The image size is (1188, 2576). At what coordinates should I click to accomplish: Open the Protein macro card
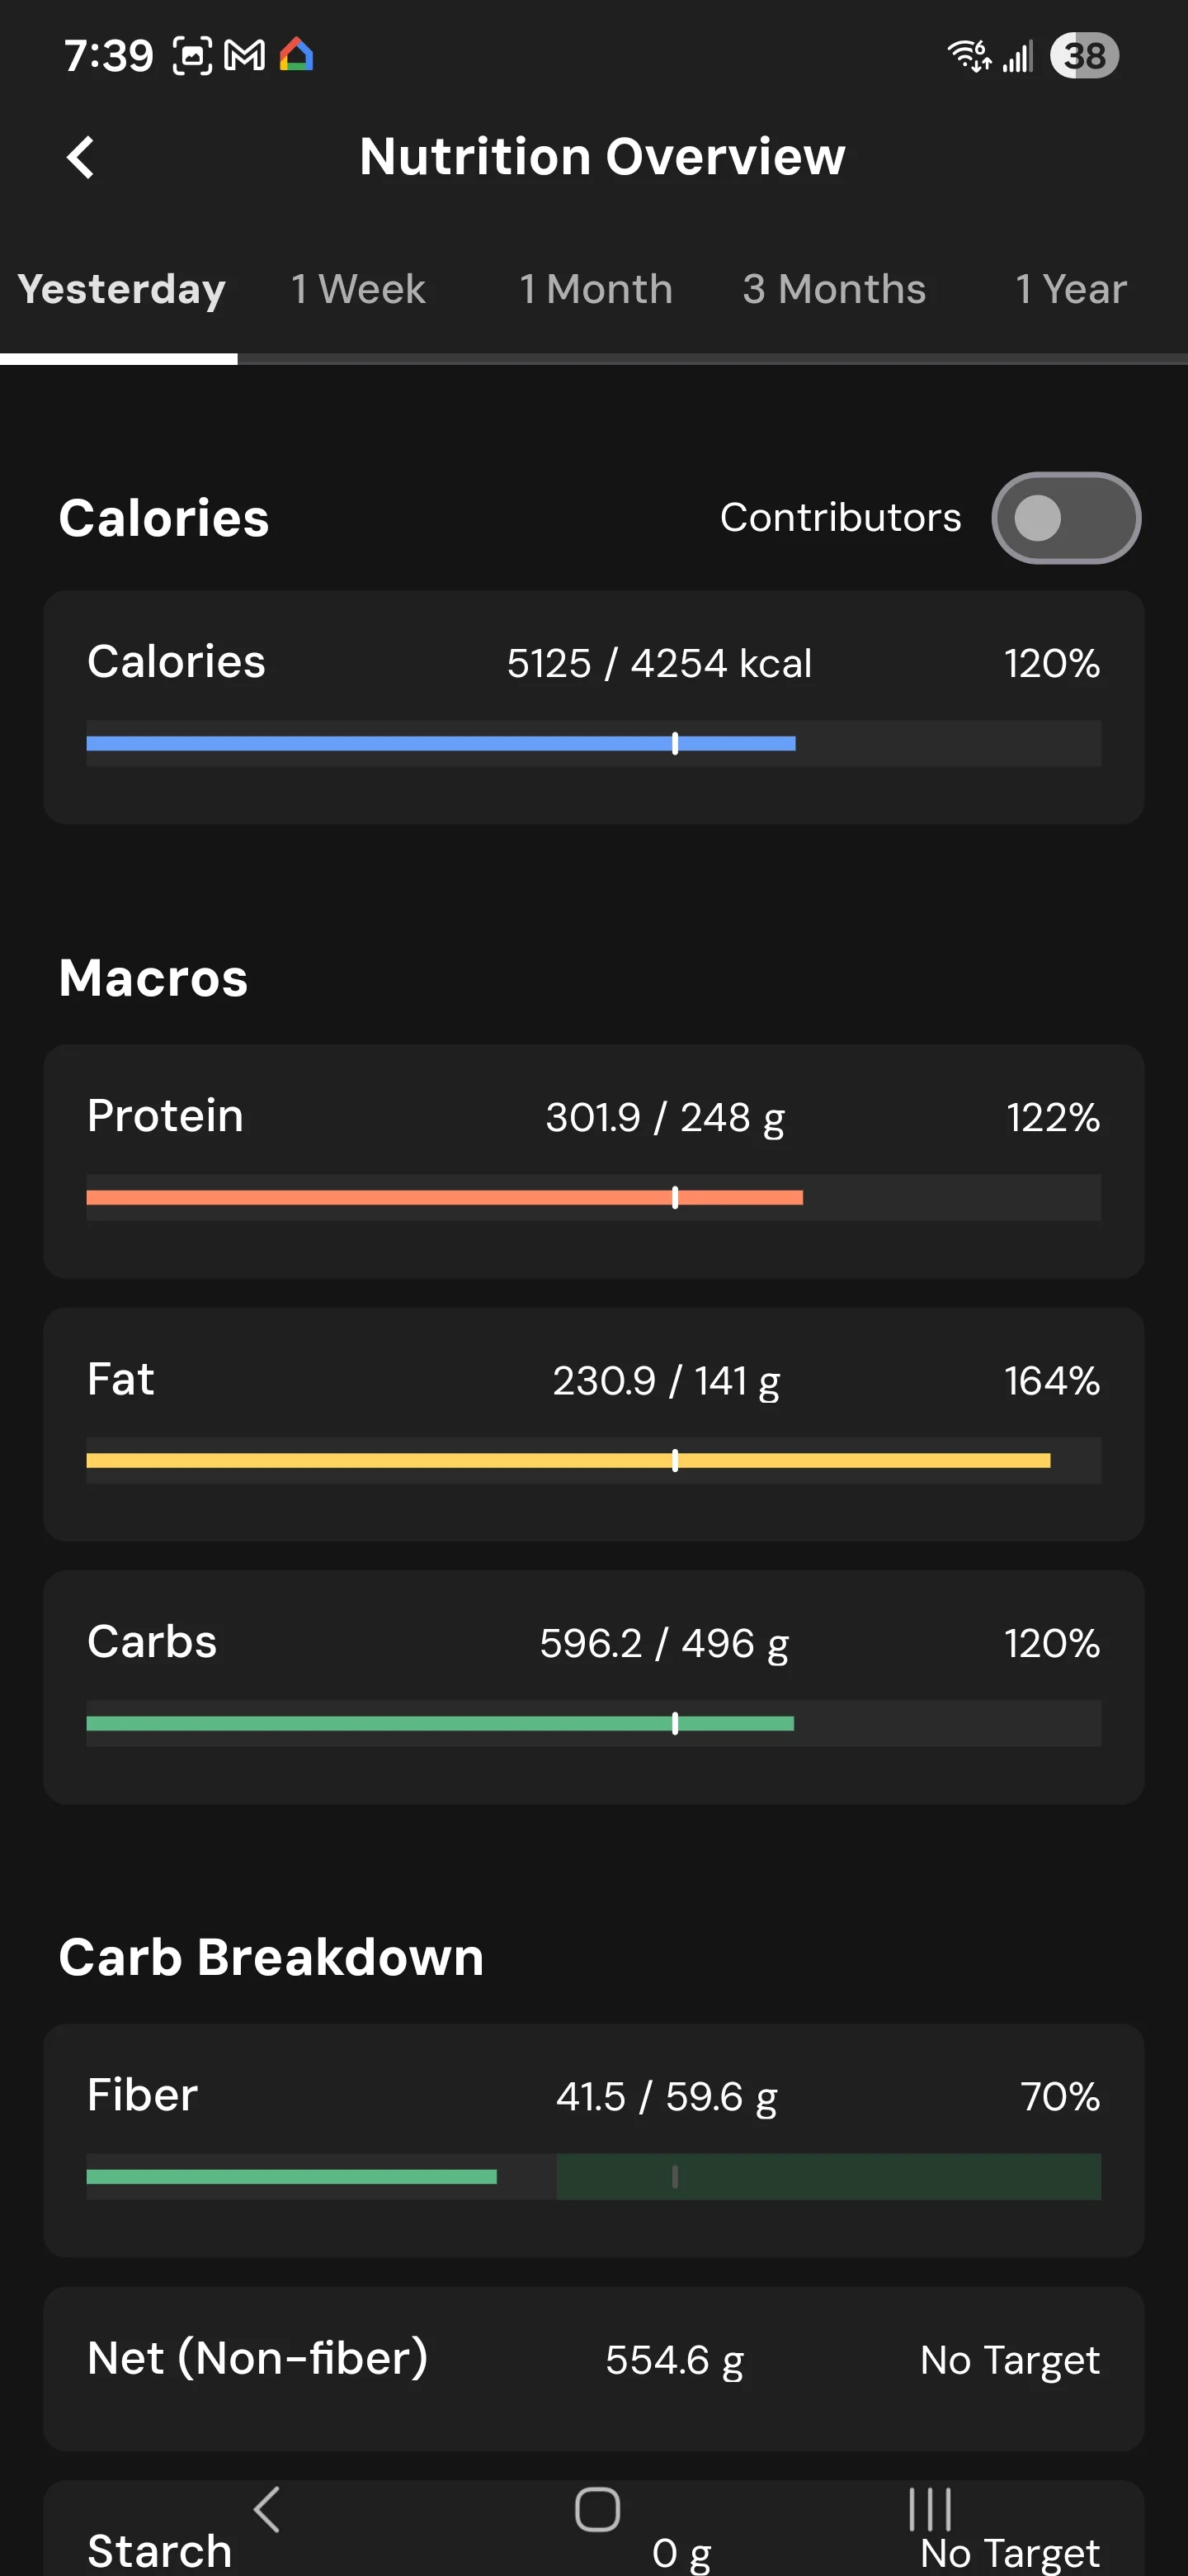593,1161
